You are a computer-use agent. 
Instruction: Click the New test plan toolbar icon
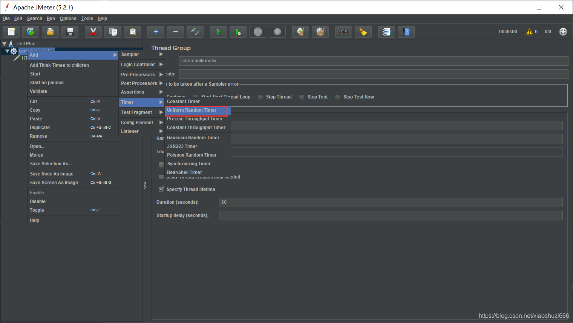(11, 32)
